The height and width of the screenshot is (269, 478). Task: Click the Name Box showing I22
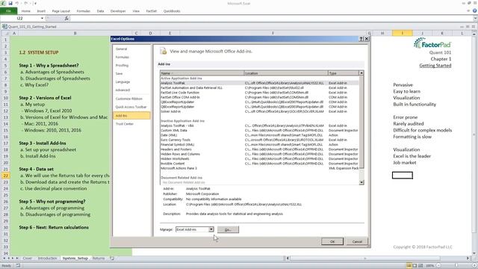coord(21,19)
